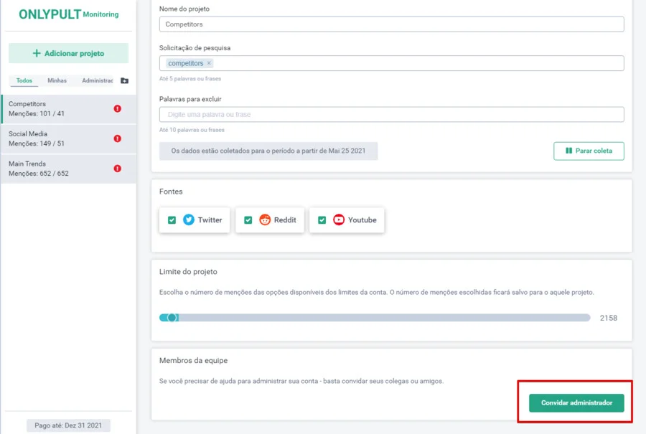Open the Administradas projects tab

tap(98, 81)
